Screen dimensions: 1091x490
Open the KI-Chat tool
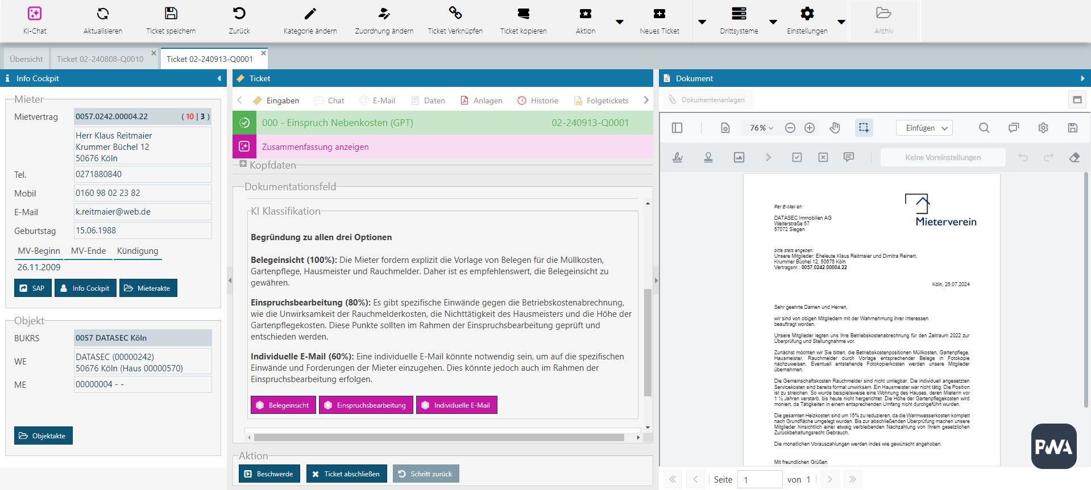(x=35, y=21)
